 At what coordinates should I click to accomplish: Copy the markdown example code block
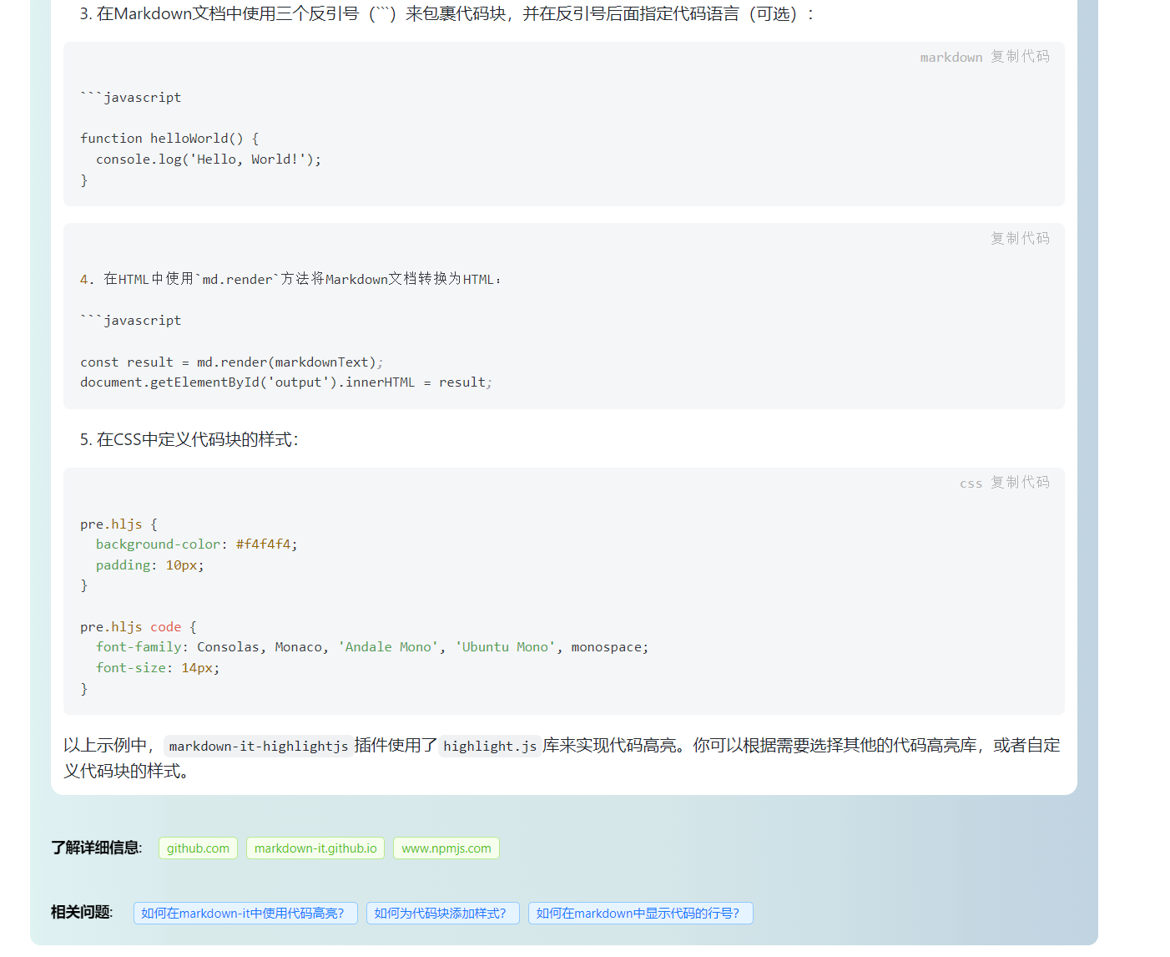1020,56
